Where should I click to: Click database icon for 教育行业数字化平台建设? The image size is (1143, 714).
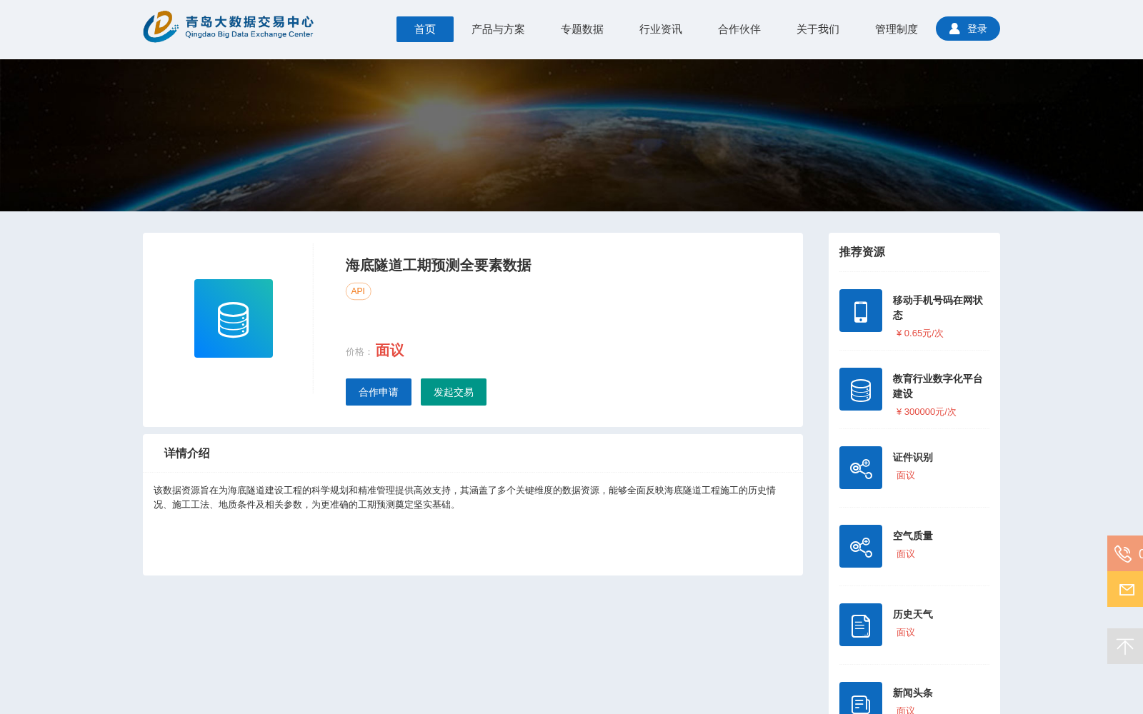pos(861,389)
